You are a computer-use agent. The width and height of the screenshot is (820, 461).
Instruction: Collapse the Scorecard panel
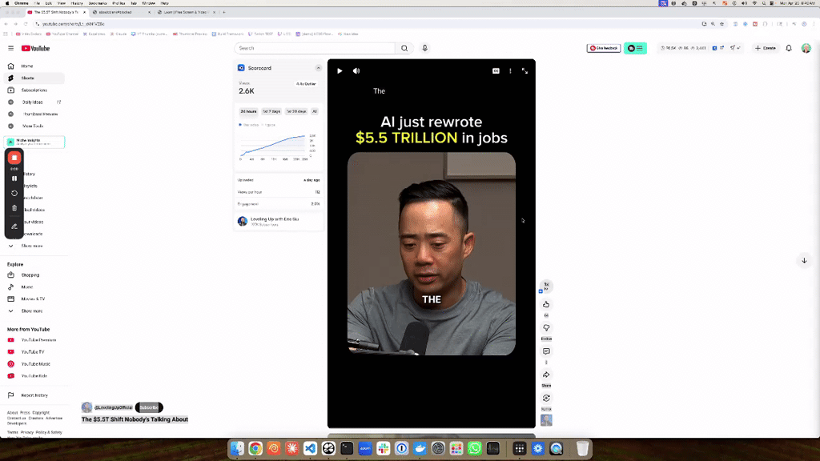pos(318,68)
